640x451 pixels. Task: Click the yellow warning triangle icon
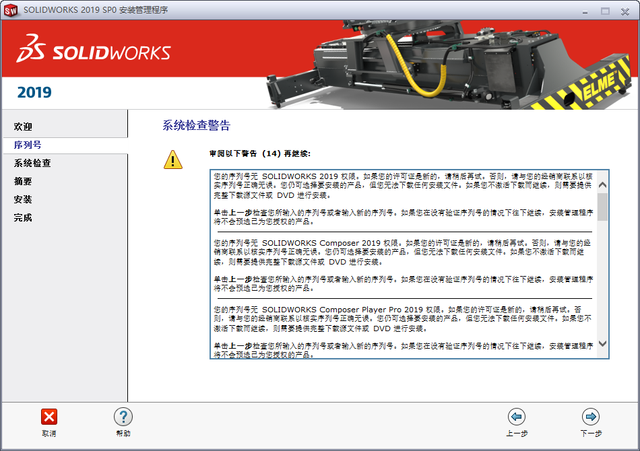click(x=173, y=160)
